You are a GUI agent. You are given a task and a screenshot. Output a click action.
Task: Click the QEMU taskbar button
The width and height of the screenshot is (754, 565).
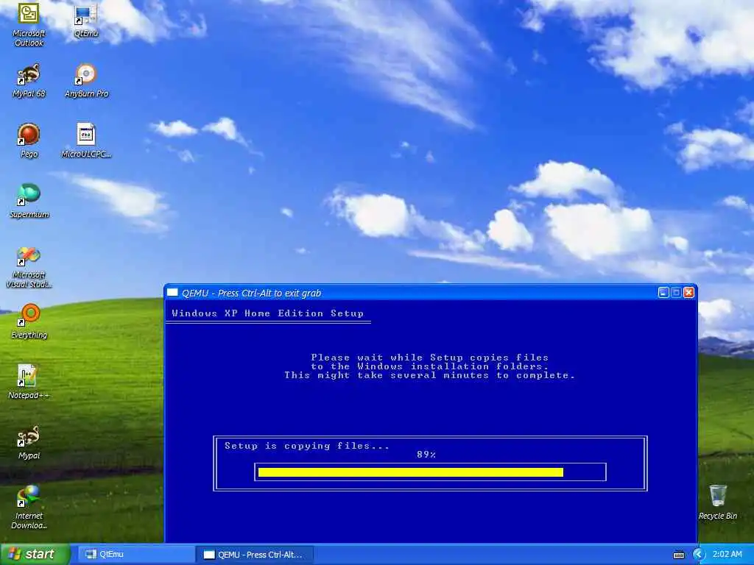(255, 555)
